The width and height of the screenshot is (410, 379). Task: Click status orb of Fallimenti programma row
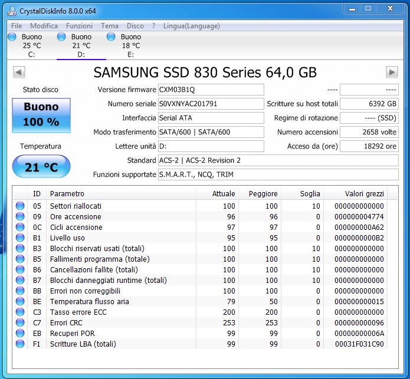(20, 259)
